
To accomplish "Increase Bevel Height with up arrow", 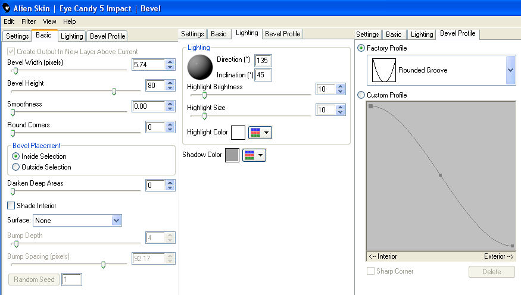I will point(170,83).
